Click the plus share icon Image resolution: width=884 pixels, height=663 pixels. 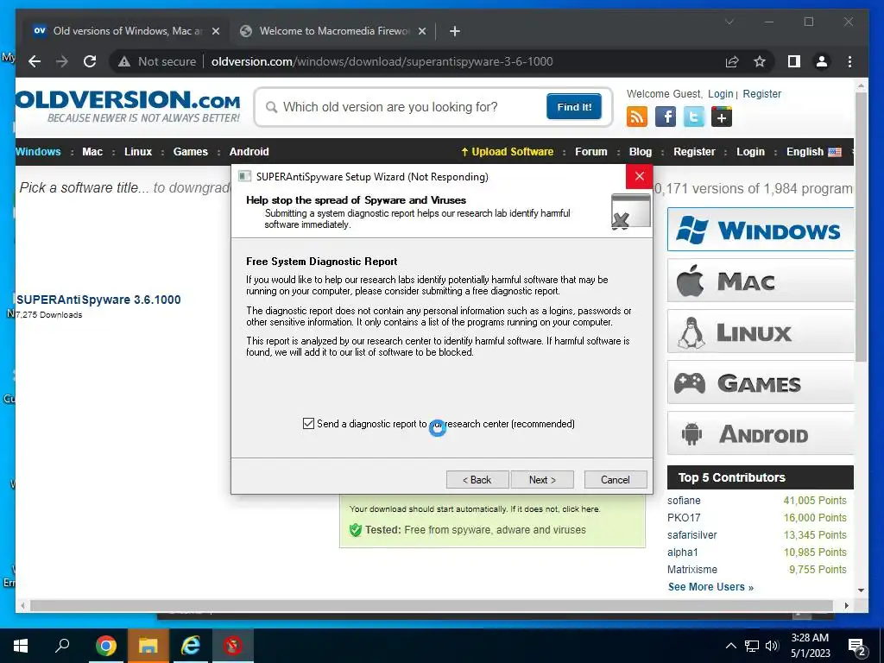(722, 117)
